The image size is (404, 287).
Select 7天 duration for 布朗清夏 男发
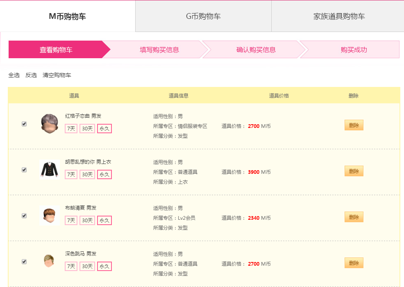pos(71,220)
